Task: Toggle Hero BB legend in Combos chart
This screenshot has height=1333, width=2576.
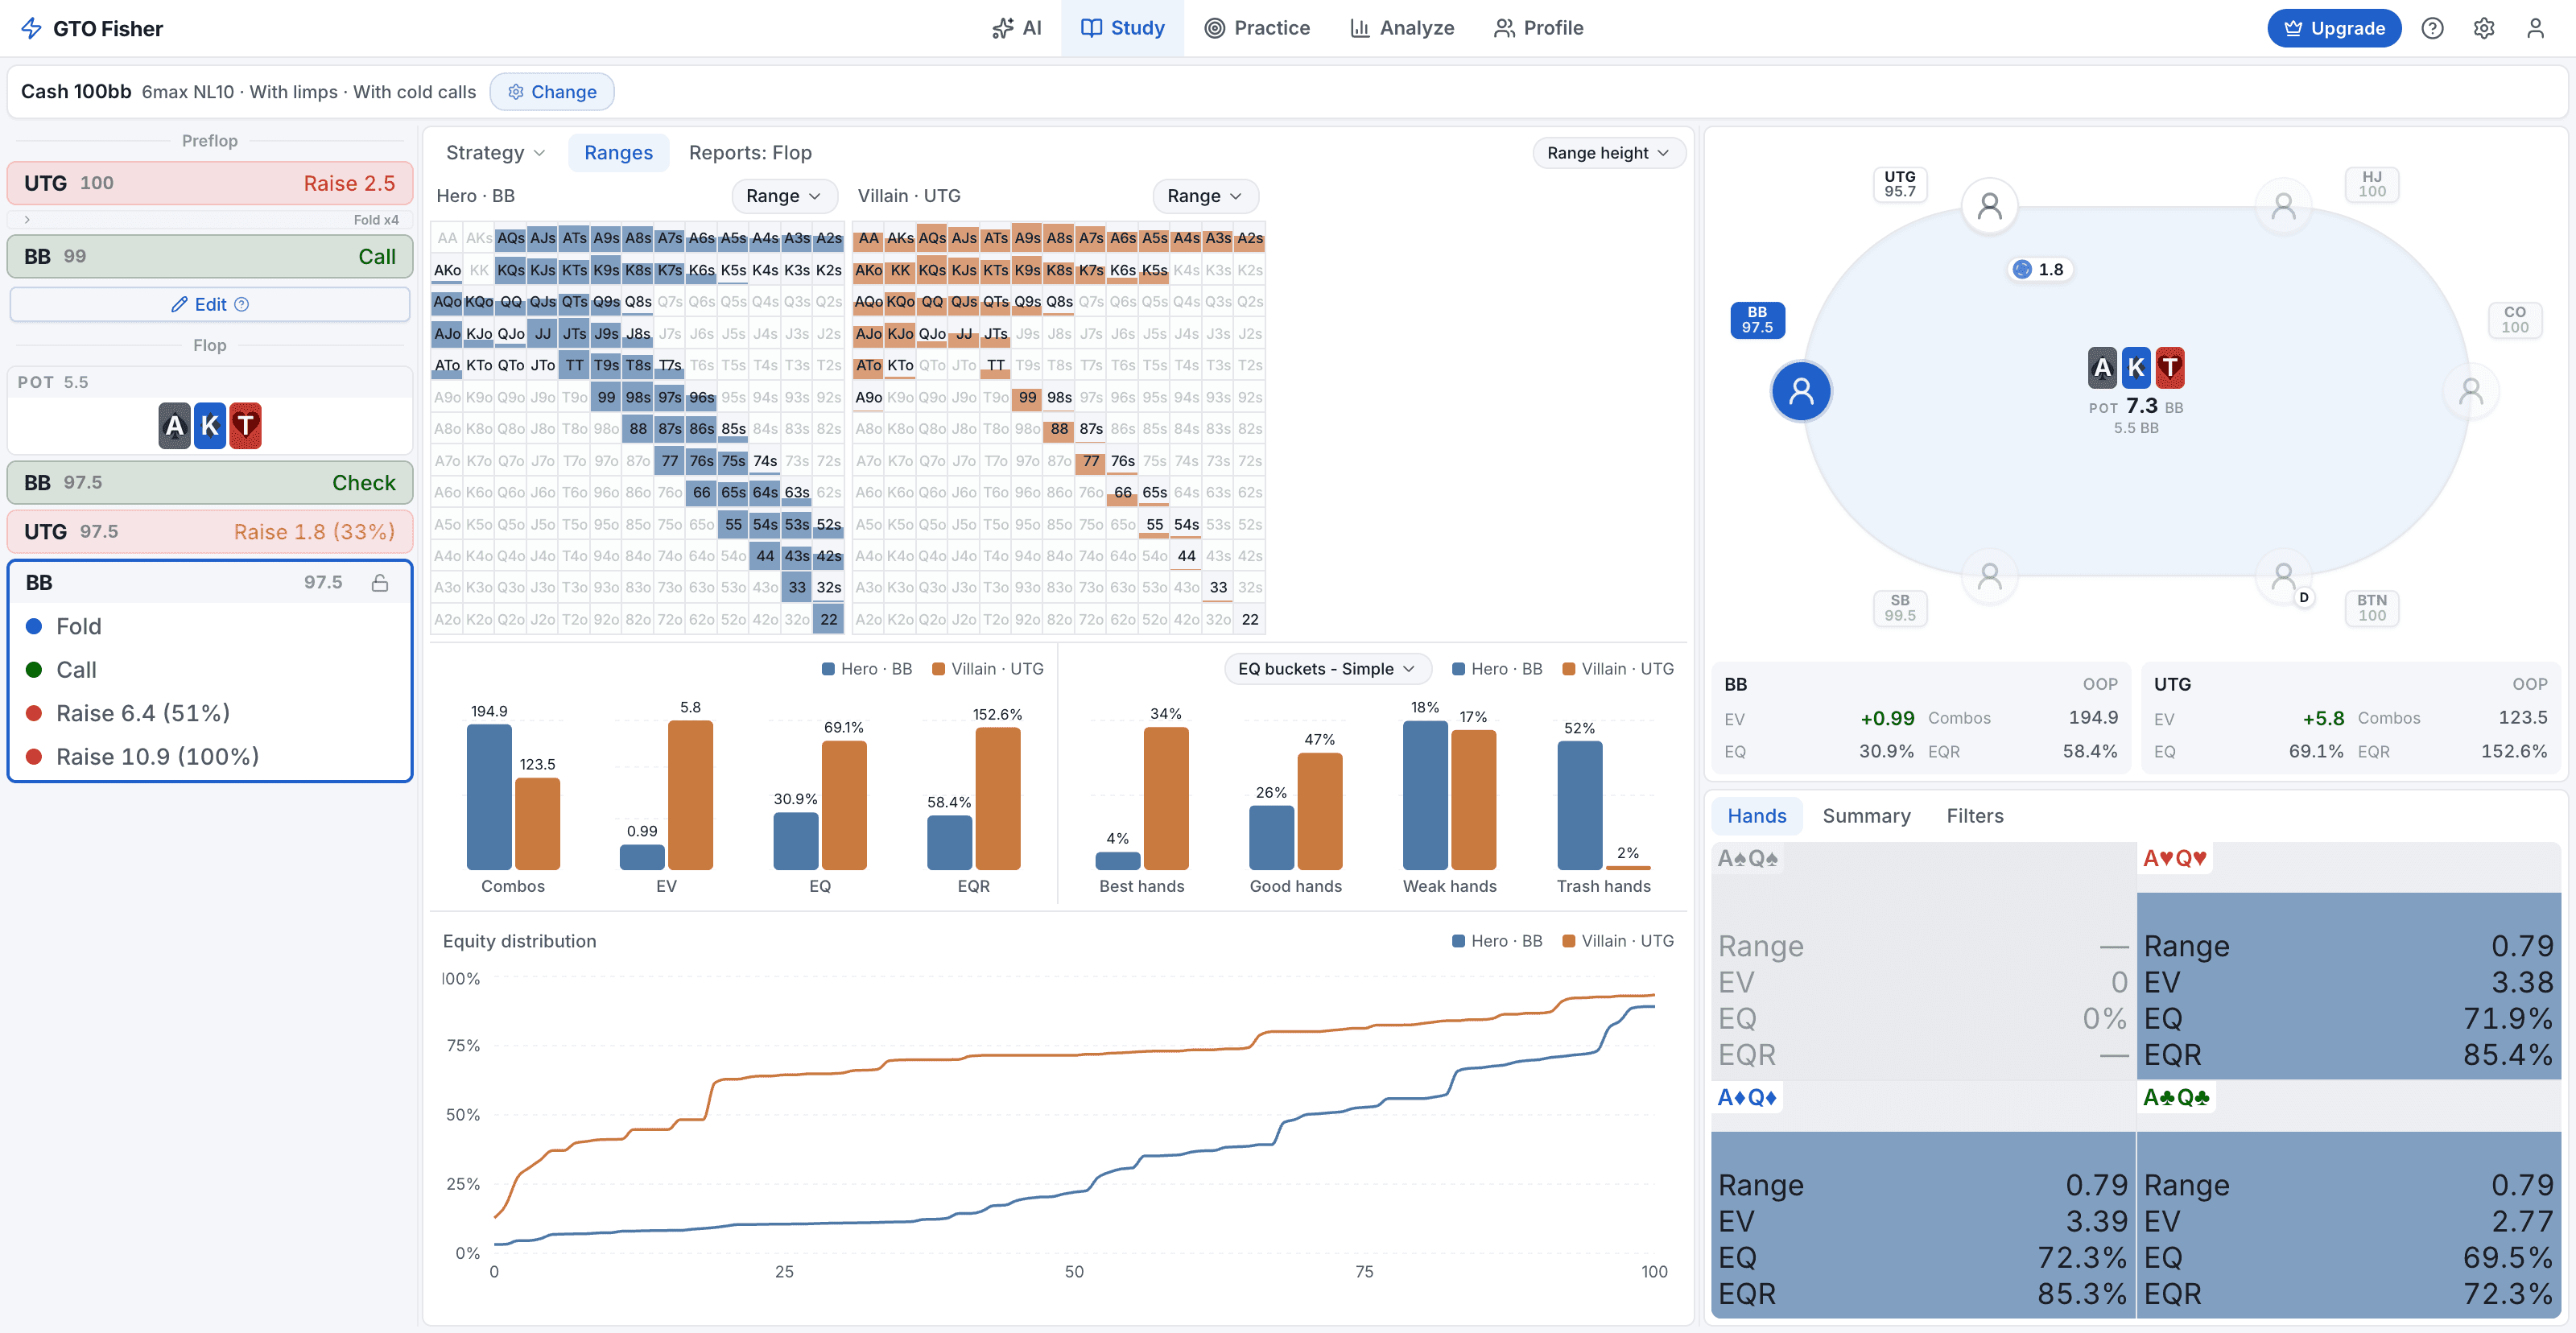Action: tap(866, 669)
